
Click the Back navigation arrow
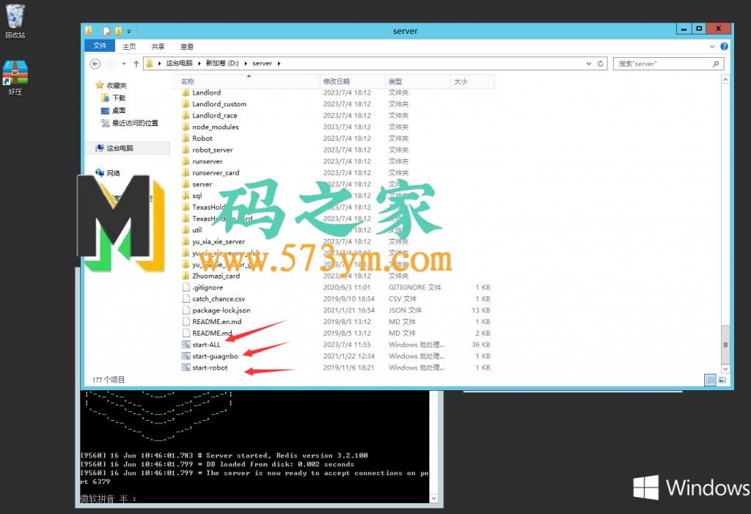pos(95,63)
